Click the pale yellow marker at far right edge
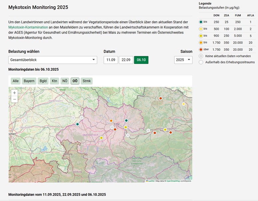 [x=184, y=104]
